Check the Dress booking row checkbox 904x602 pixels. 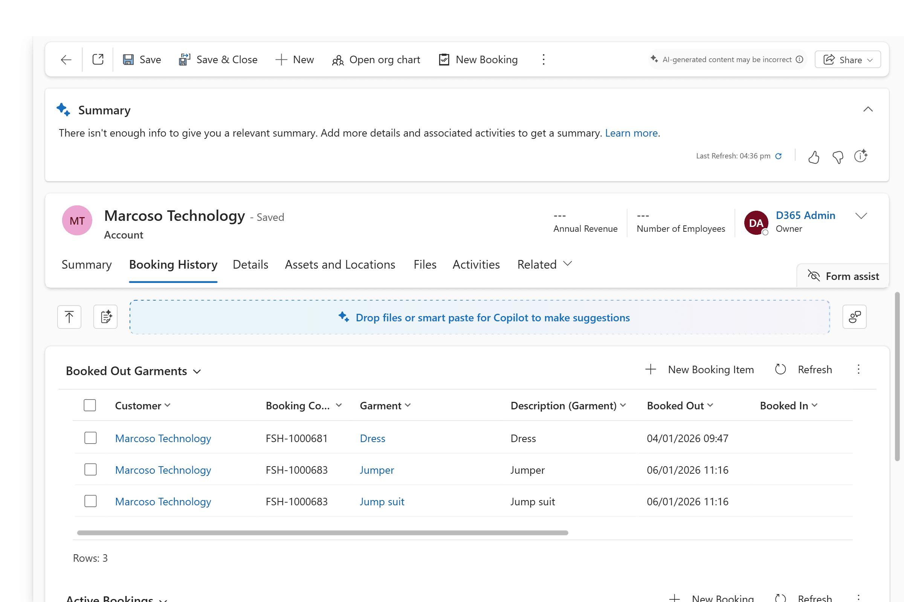click(90, 438)
